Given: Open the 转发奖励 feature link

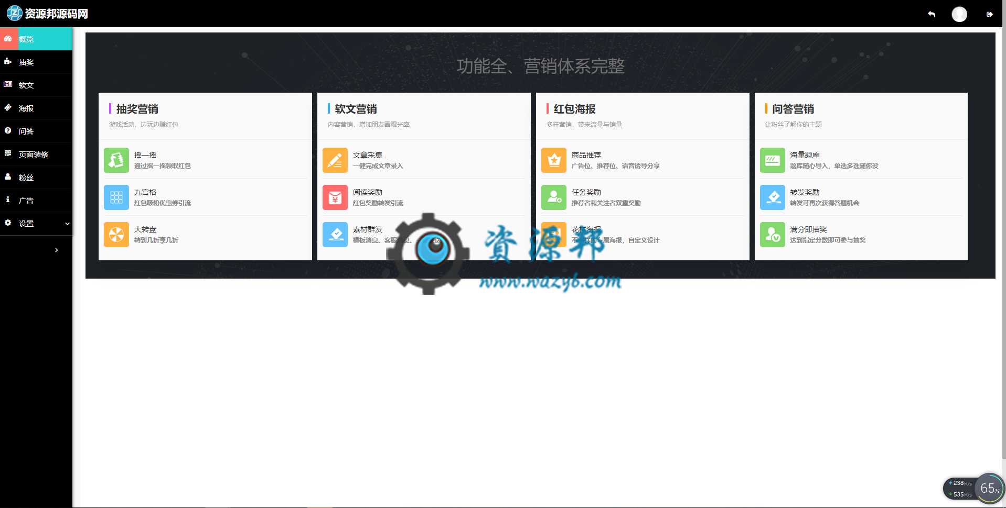Looking at the screenshot, I should tap(805, 192).
